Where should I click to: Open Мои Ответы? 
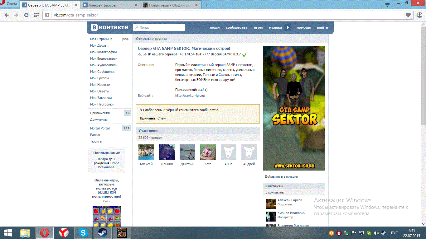tap(99, 91)
